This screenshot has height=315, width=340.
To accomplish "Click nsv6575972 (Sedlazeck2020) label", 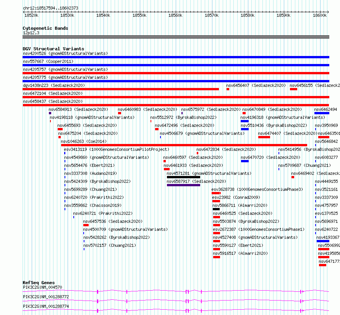I will tap(211, 109).
